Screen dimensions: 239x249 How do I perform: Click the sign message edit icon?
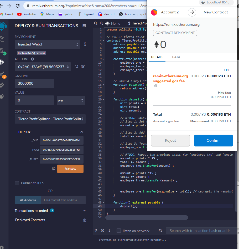[83, 67]
